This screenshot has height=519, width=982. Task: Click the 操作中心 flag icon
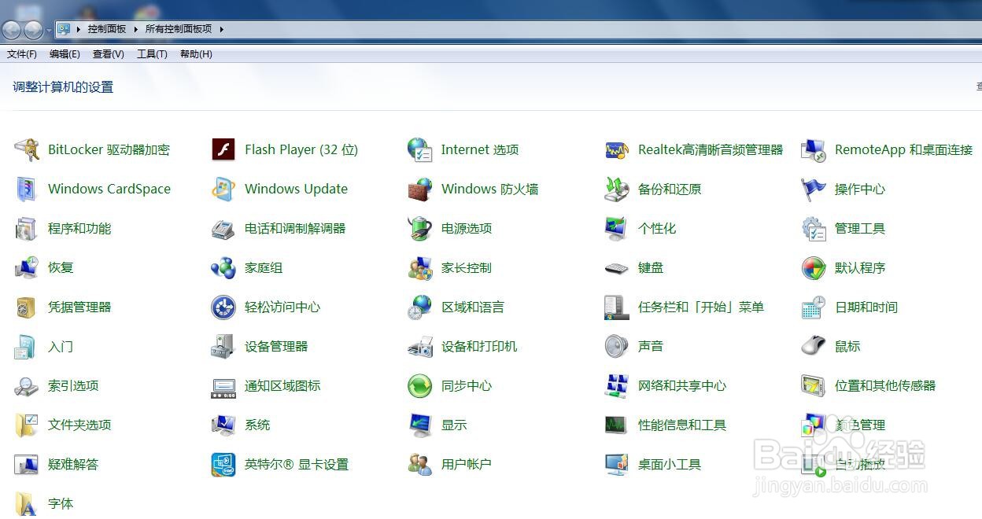coord(814,189)
